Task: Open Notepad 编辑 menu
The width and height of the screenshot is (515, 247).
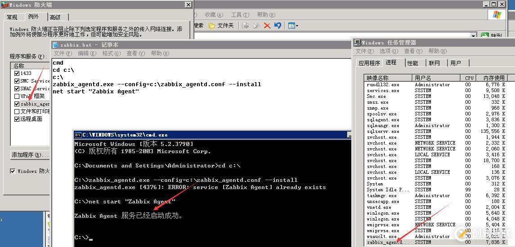Action: tap(87, 53)
